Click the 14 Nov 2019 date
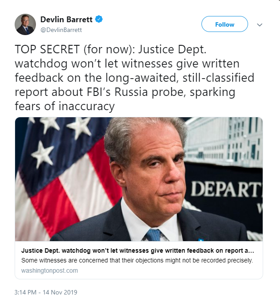The image size is (280, 302). click(60, 292)
